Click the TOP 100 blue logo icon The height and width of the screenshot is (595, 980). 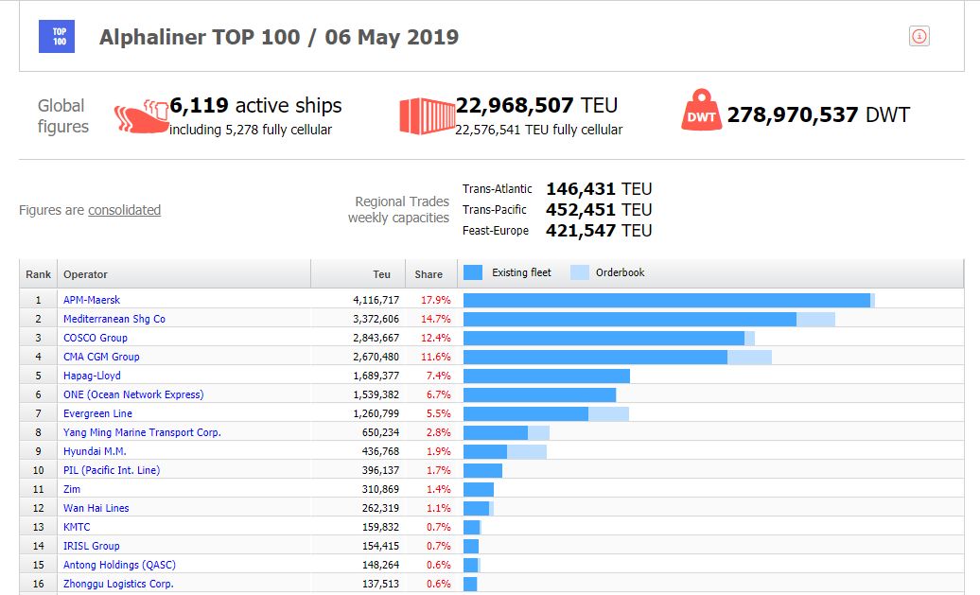click(60, 37)
